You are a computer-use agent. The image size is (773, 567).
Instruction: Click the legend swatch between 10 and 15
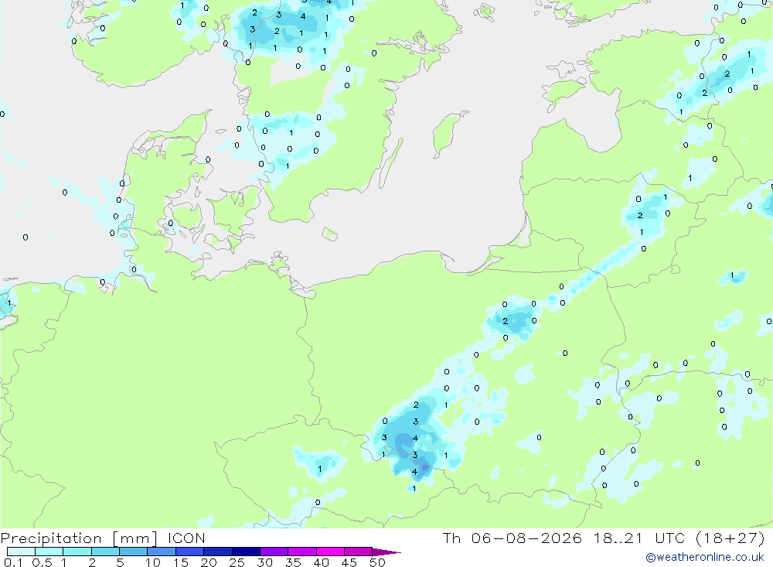(x=162, y=552)
